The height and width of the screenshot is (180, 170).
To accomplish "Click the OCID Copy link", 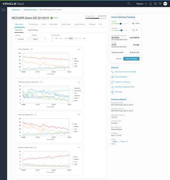I will click(x=113, y=144).
